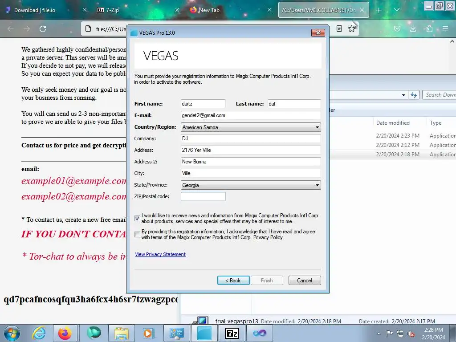
Task: Open the Windows Start orb
Action: 12,333
